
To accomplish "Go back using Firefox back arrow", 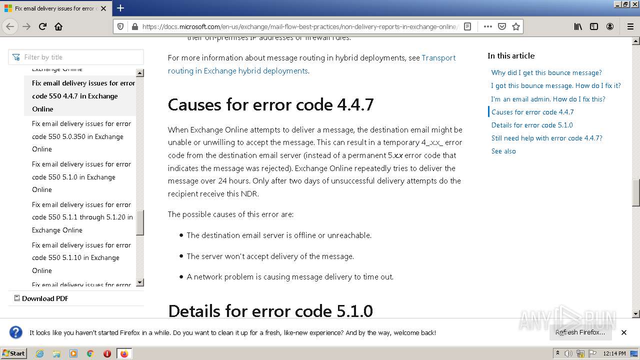I will (x=10, y=26).
